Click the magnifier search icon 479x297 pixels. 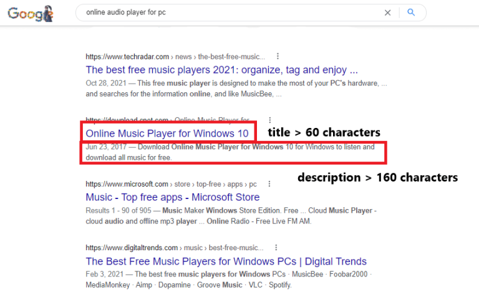pyautogui.click(x=411, y=12)
